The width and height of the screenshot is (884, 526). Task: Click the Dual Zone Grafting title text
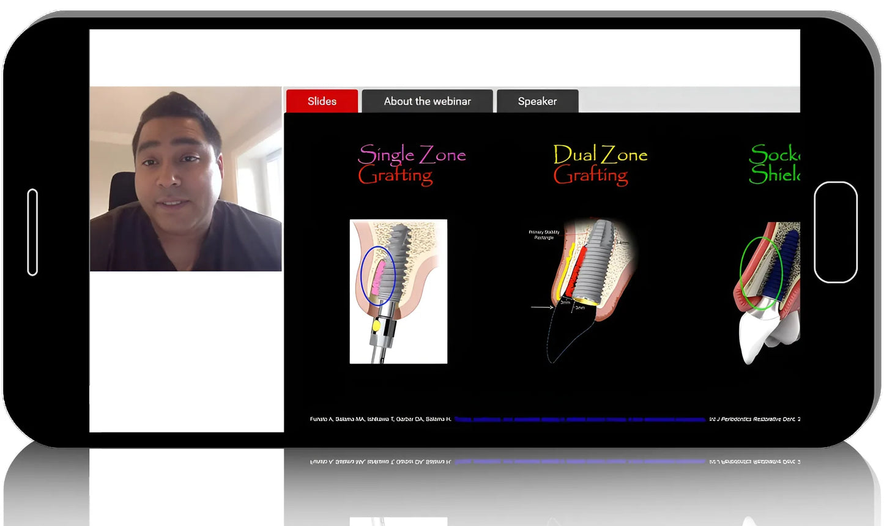(x=600, y=164)
